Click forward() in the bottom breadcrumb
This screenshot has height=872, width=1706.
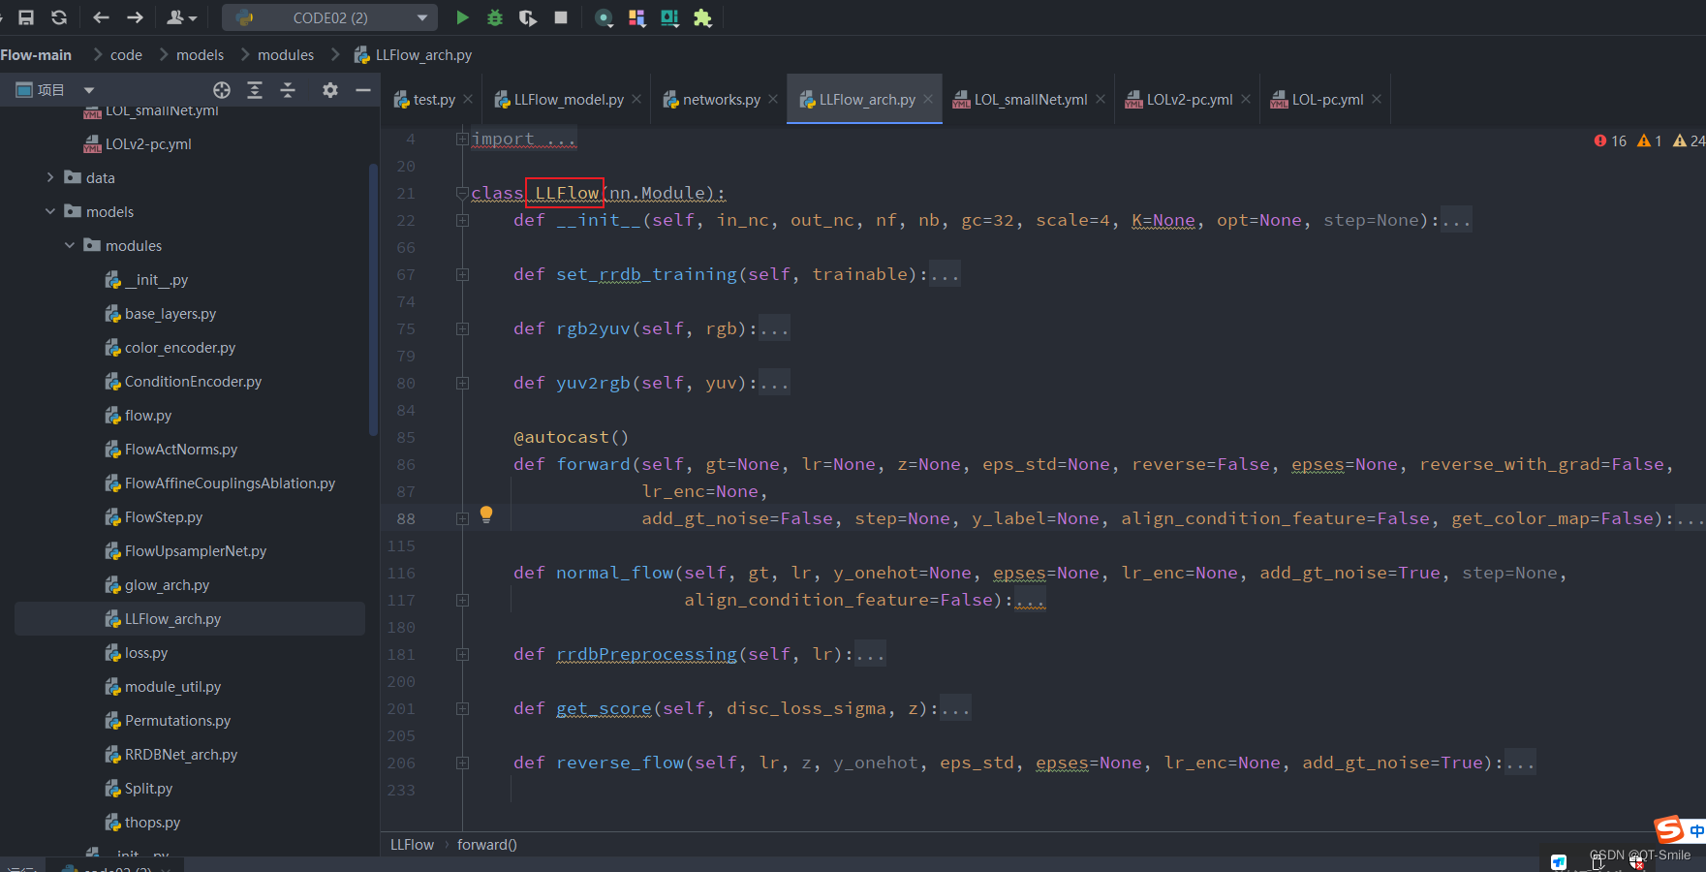487,845
